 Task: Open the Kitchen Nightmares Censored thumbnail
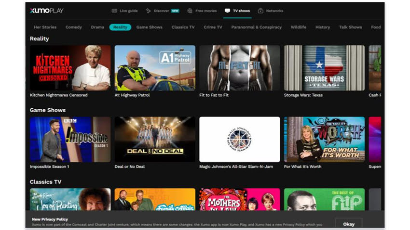pos(70,68)
